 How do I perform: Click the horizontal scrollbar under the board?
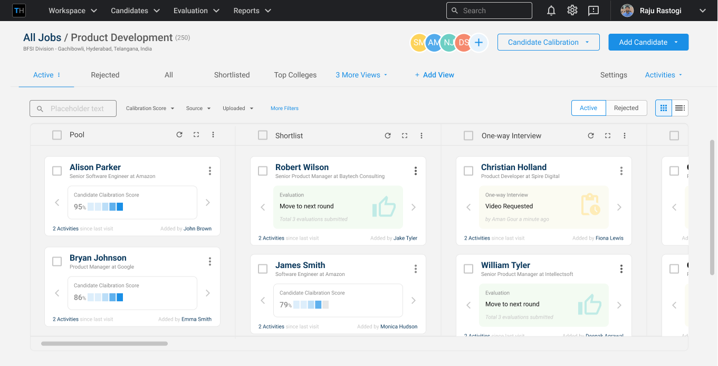tap(104, 343)
